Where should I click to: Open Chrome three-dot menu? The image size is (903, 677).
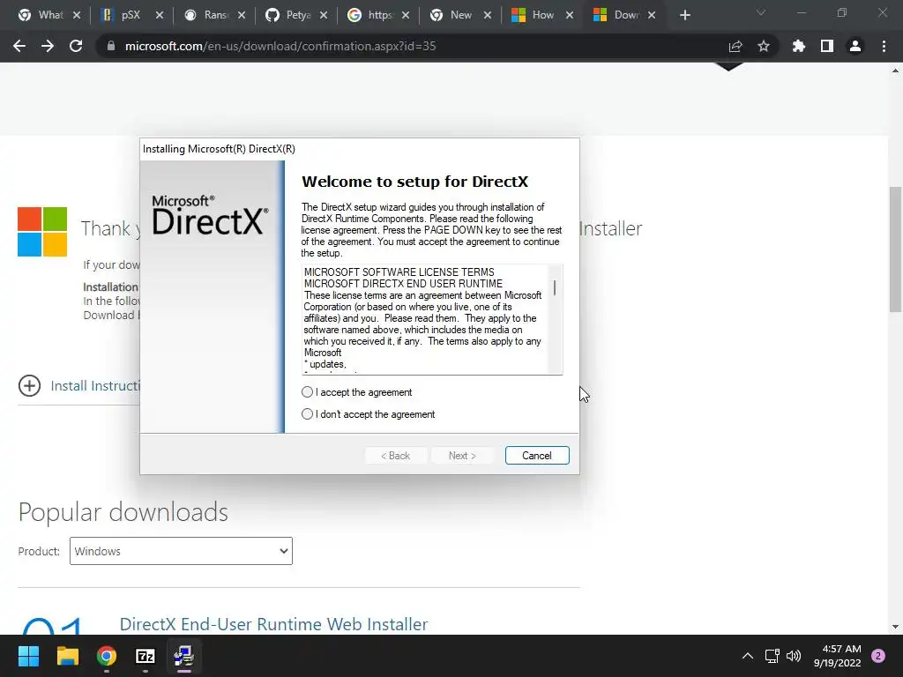coord(884,46)
